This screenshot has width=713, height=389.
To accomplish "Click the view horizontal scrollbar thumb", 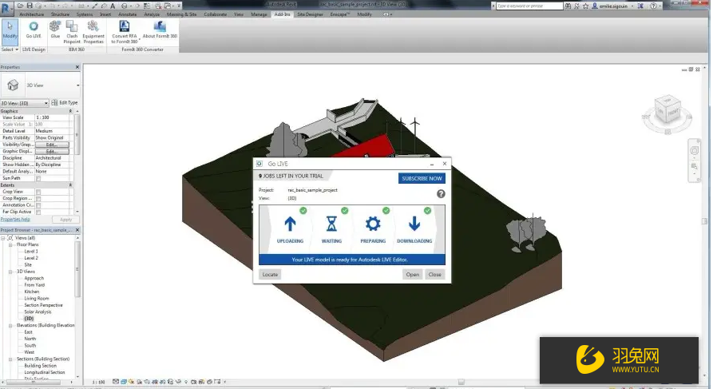I will click(x=461, y=382).
